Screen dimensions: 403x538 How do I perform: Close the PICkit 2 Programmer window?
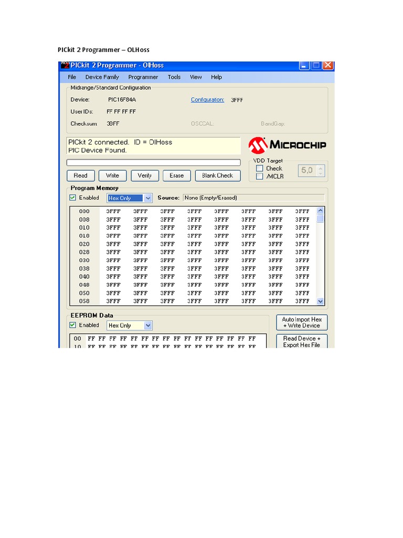pyautogui.click(x=327, y=66)
